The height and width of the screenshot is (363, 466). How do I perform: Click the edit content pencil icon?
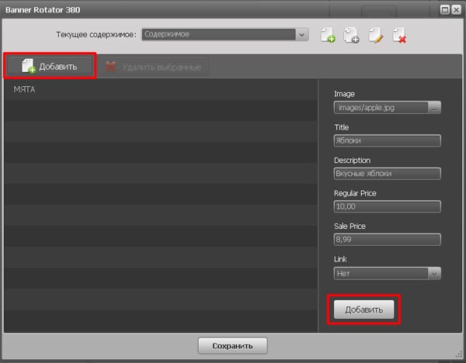(x=375, y=35)
